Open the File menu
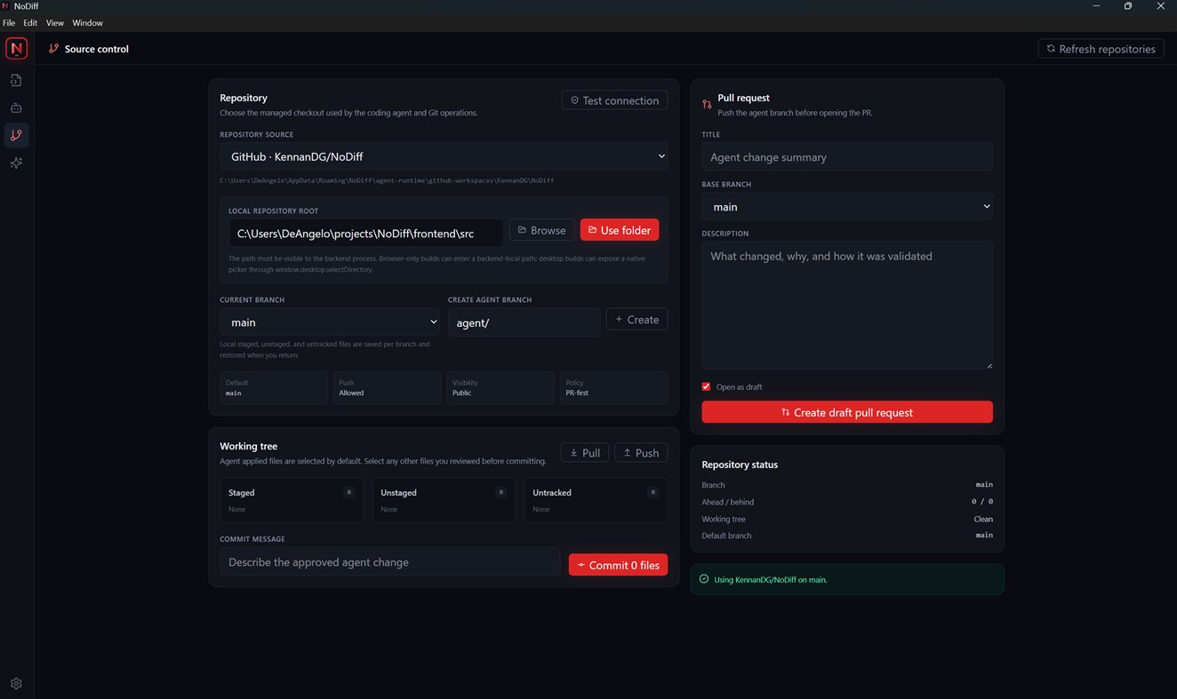The width and height of the screenshot is (1177, 699). coord(9,22)
